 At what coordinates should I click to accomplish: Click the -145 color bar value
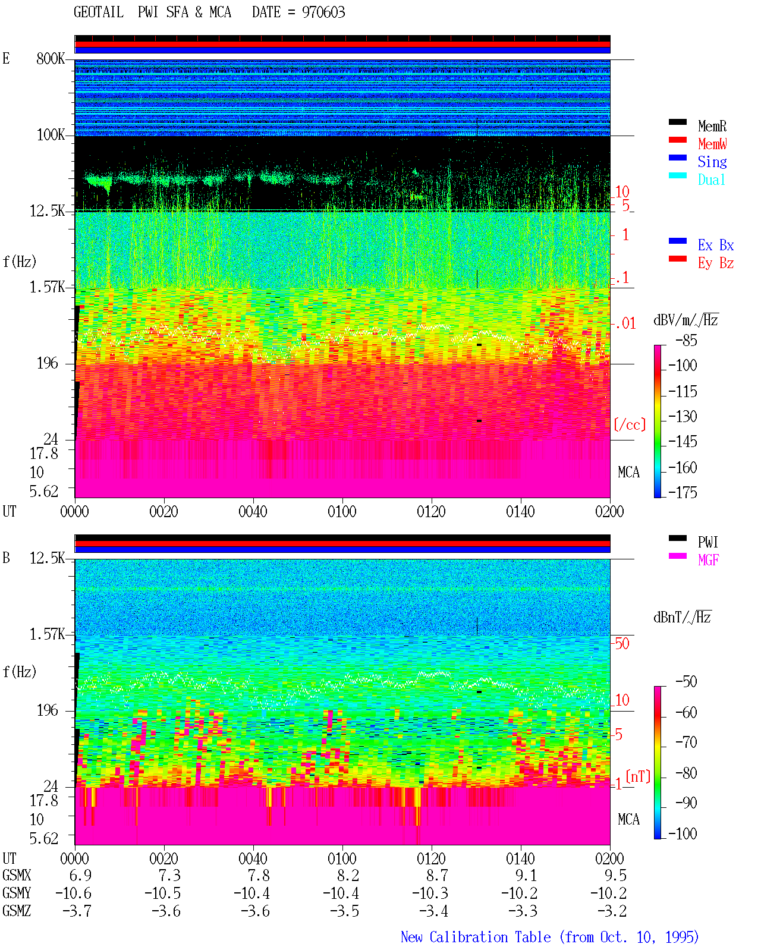click(x=683, y=442)
